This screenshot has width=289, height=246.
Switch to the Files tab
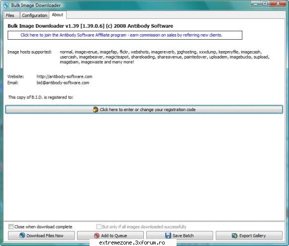coord(11,15)
